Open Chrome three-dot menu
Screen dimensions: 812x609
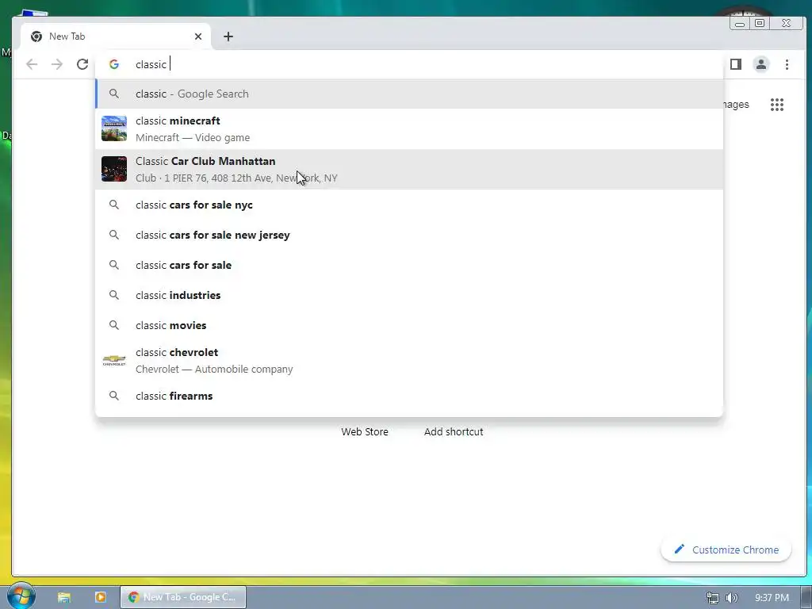pos(787,64)
